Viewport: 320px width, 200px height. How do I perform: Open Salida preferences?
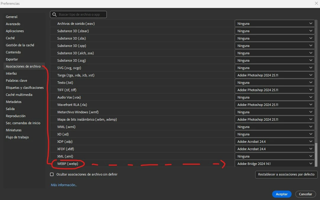10,109
